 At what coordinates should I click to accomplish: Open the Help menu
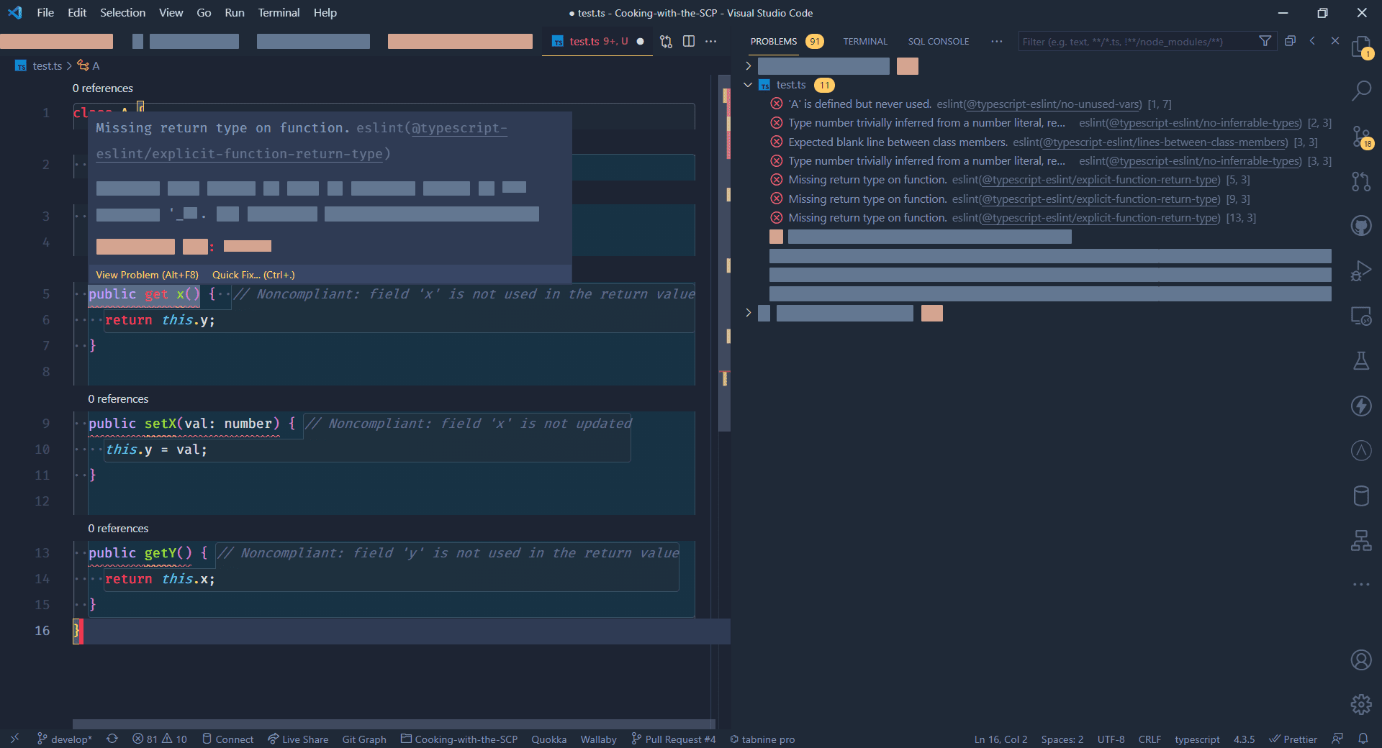(325, 13)
